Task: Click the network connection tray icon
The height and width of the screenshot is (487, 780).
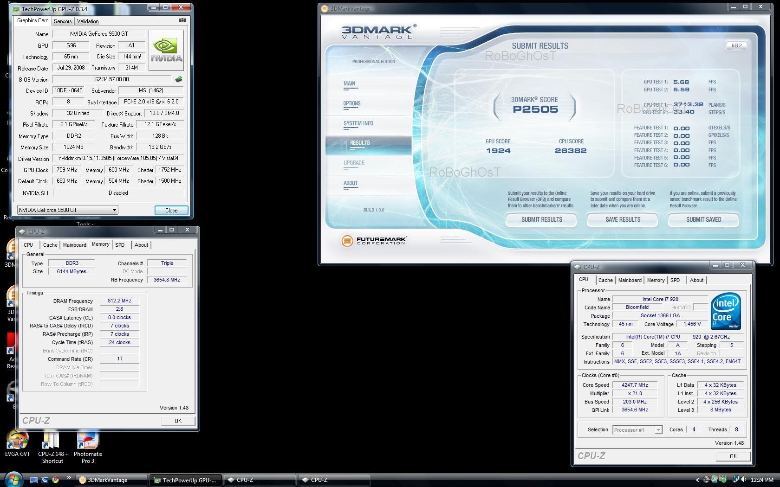Action: [735, 480]
